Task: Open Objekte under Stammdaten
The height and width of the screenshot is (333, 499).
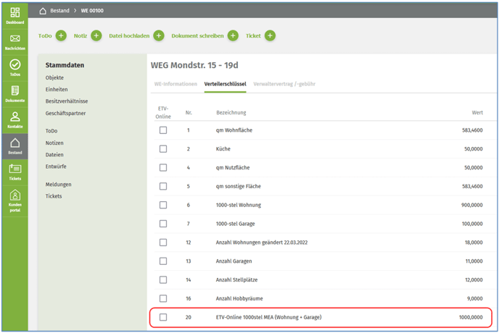Action: pyautogui.click(x=54, y=77)
